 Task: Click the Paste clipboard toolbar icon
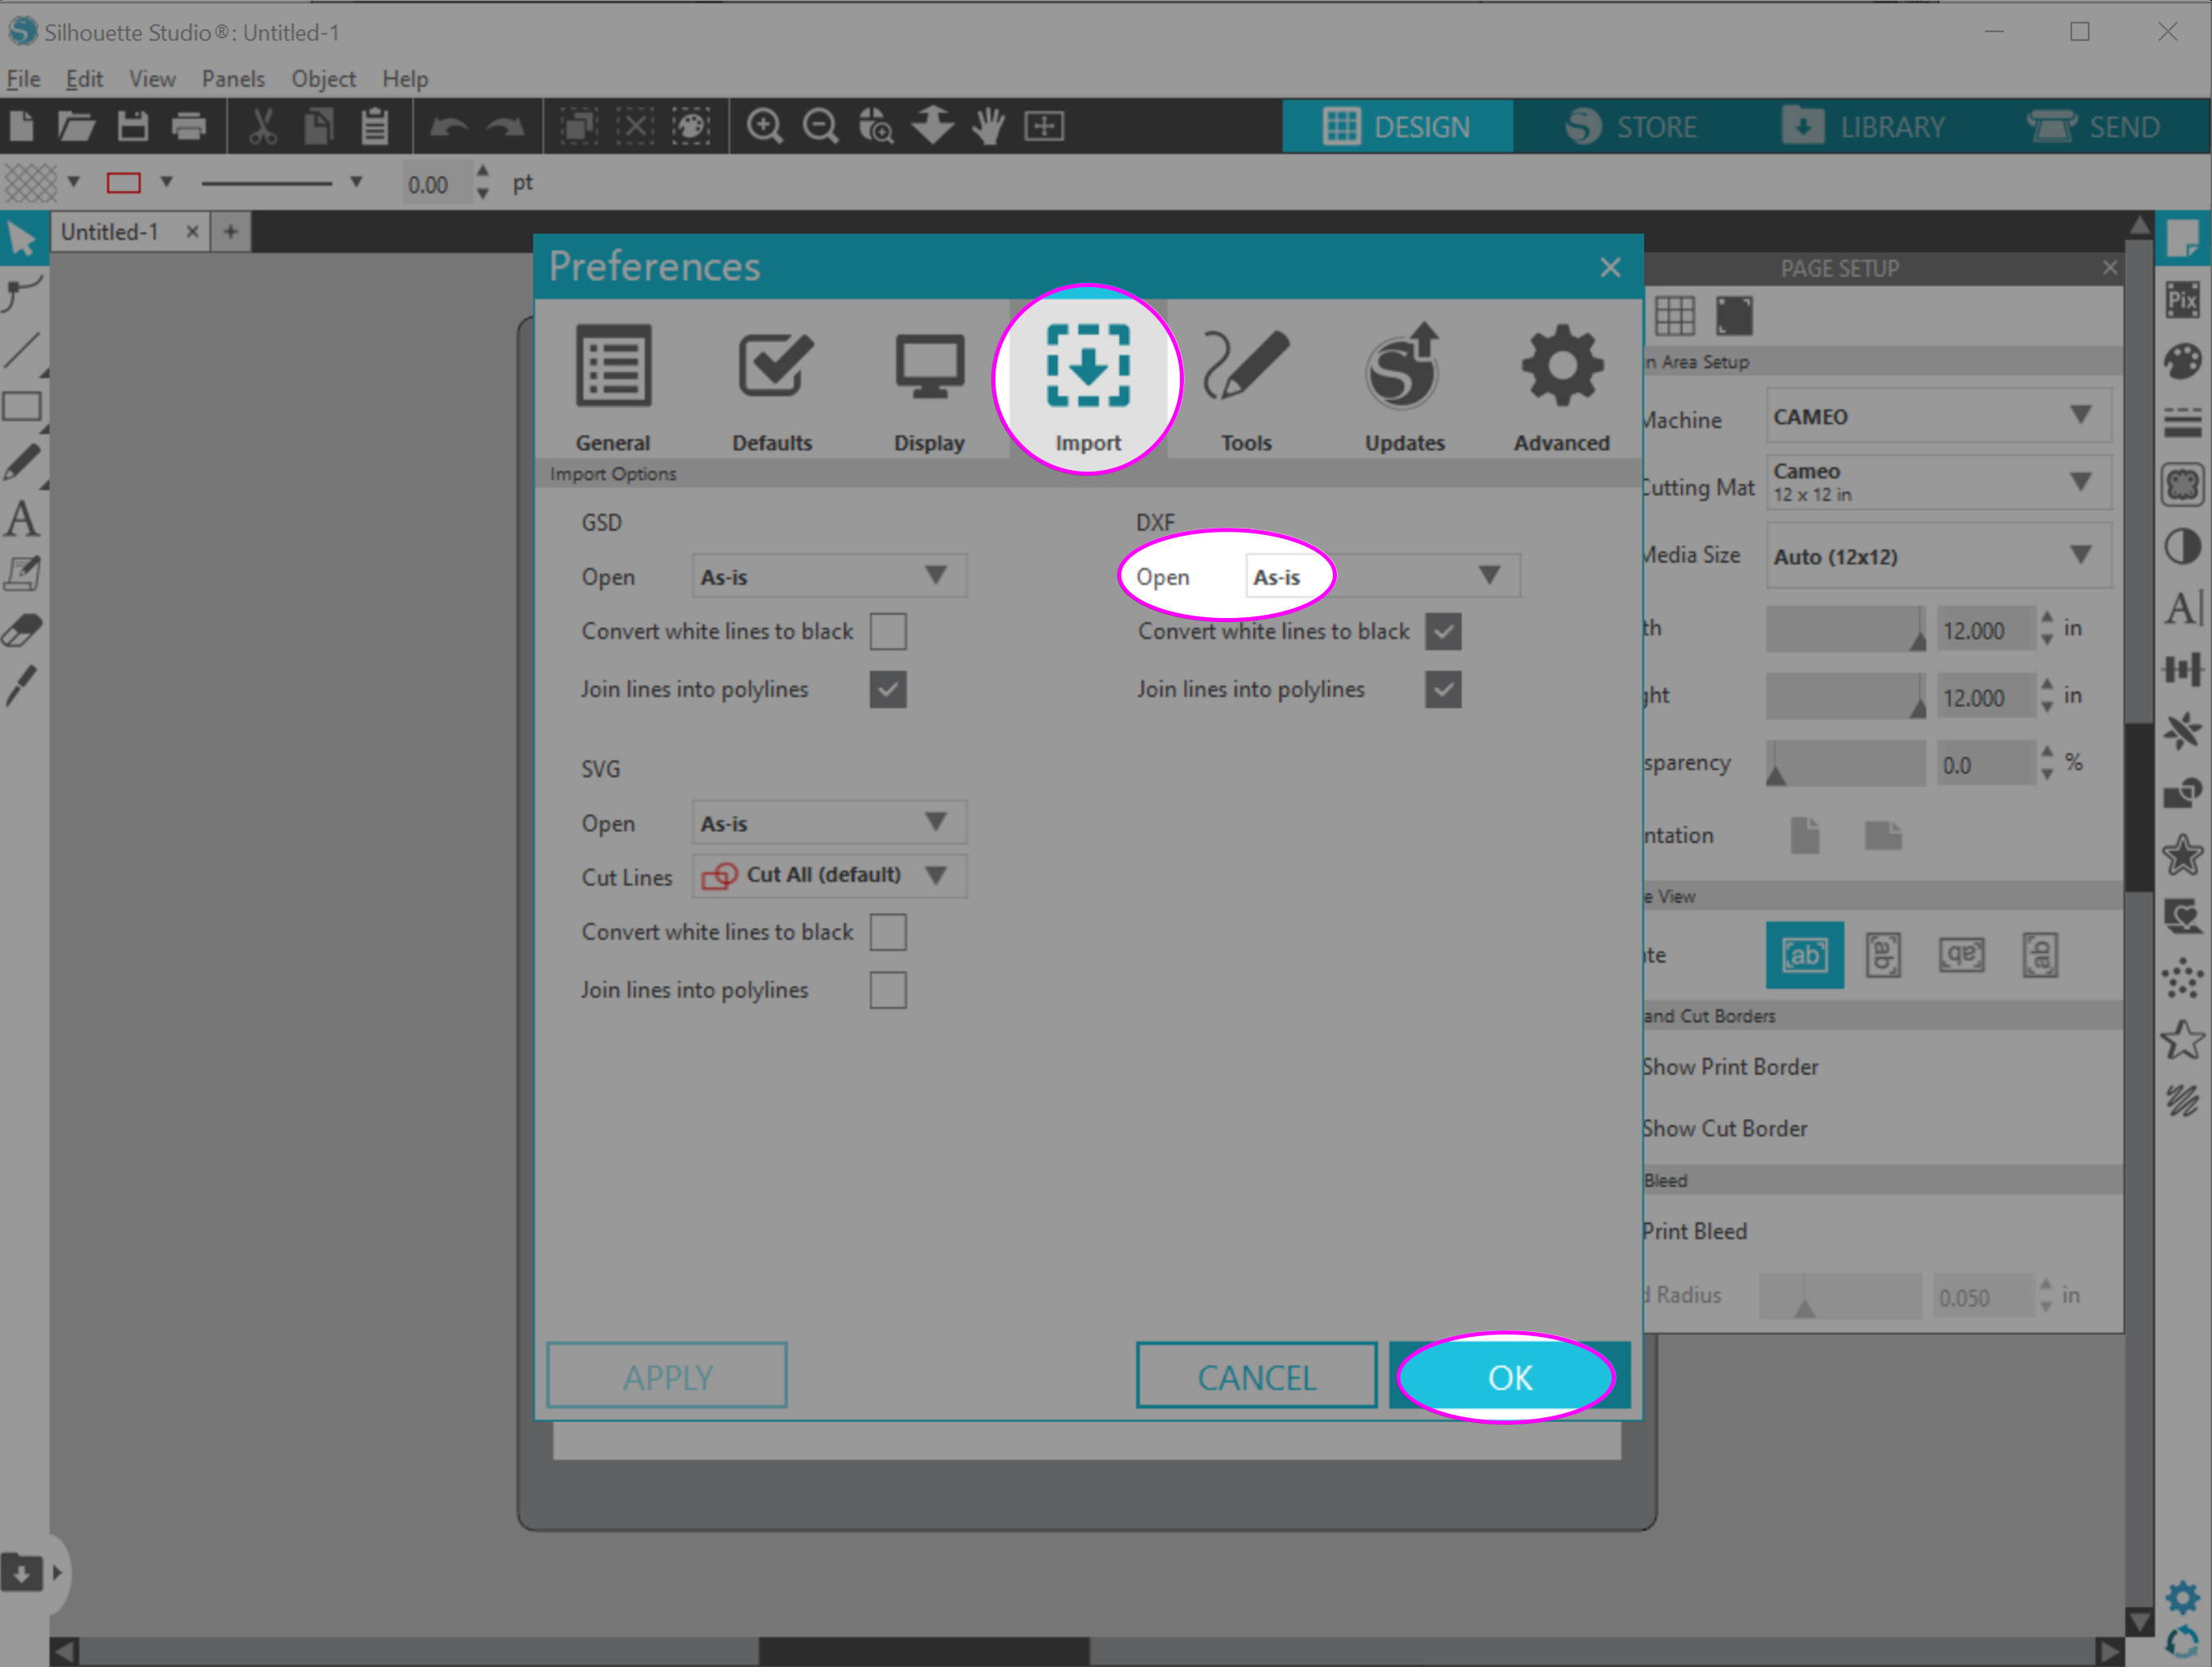(x=375, y=127)
